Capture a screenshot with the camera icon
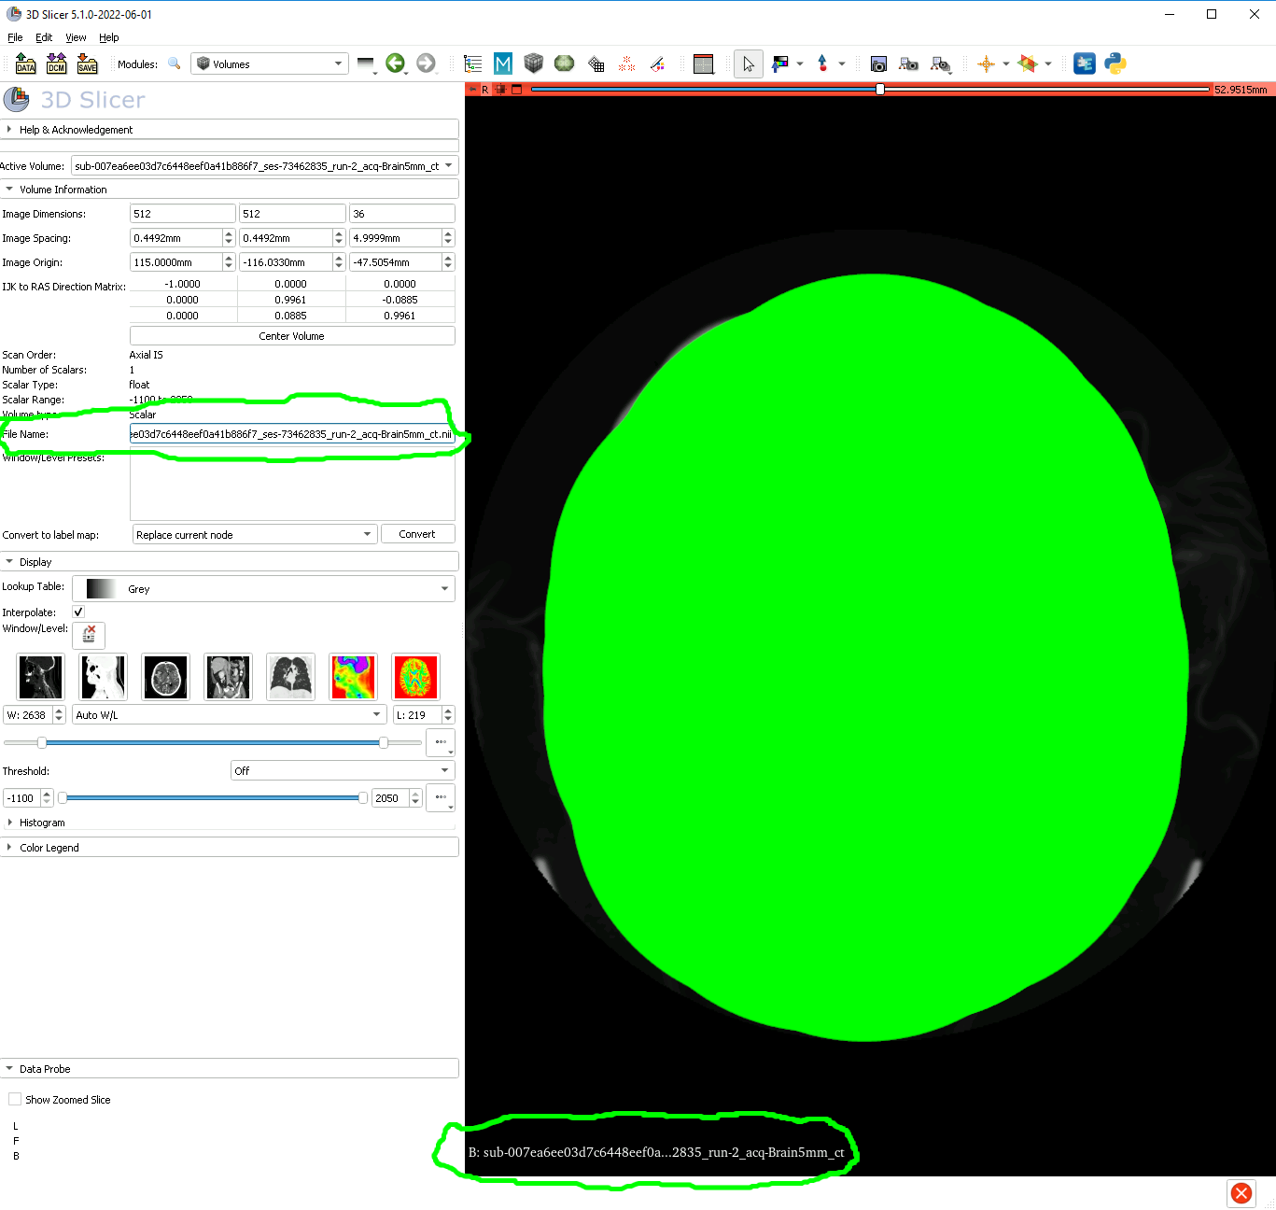 [x=878, y=63]
